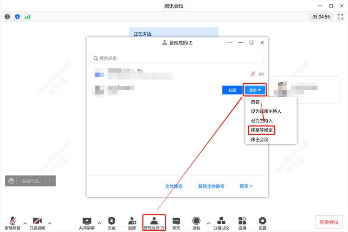Expand audio options arrow beside 解除静音
Screen dimensions: 348x232
(25, 223)
